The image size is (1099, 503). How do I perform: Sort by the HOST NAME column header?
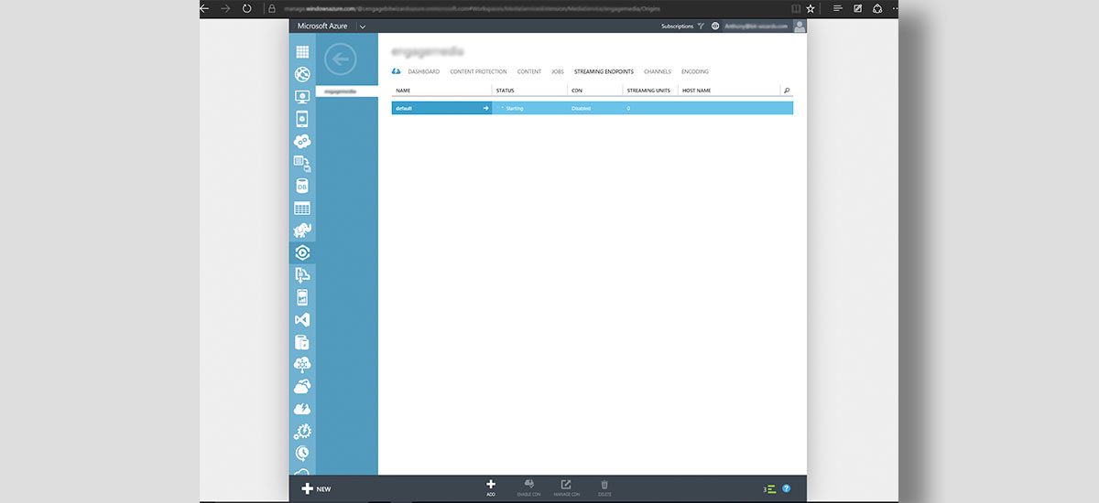(x=697, y=91)
